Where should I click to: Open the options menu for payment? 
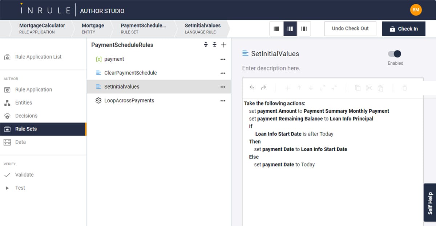tap(223, 59)
